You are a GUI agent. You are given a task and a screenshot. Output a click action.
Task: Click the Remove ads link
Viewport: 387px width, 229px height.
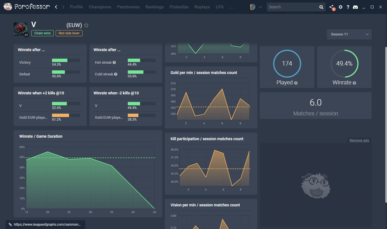tap(359, 140)
